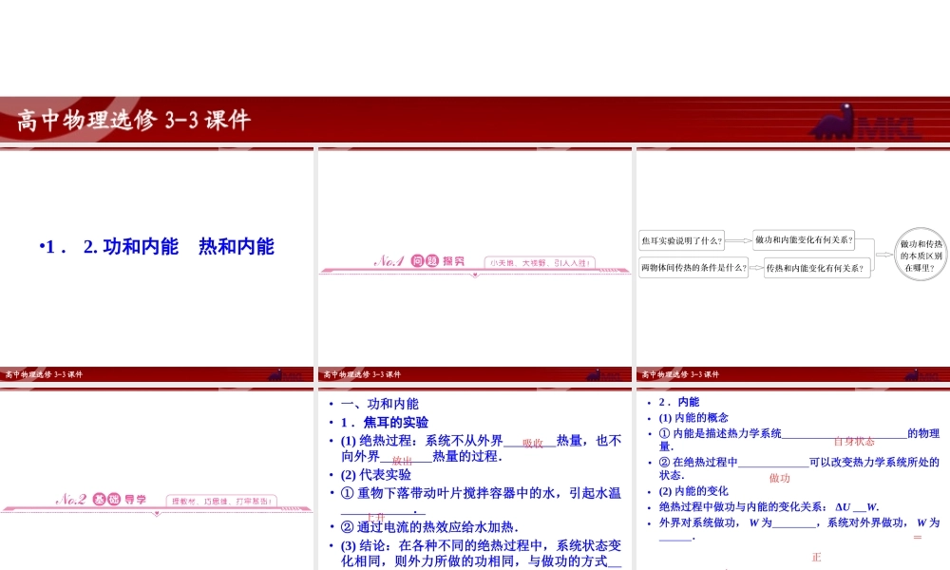Screen dimensions: 950x570
Task: Expand the 焦耳实验说明了什么 question box
Action: (x=682, y=240)
